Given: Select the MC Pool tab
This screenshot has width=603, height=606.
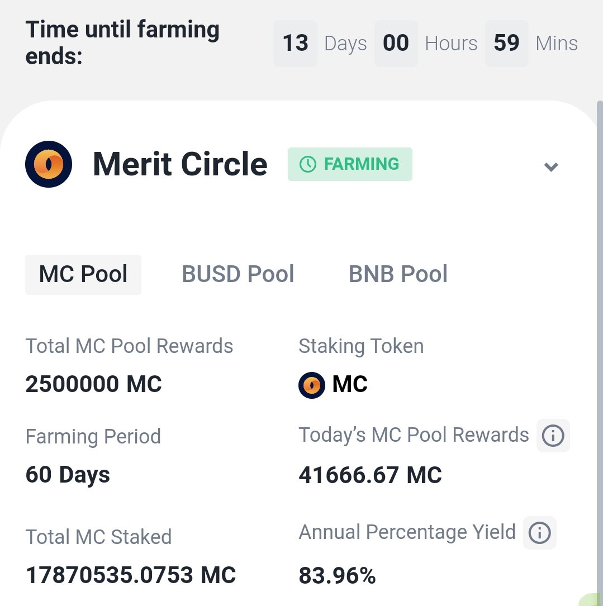Looking at the screenshot, I should click(x=83, y=274).
